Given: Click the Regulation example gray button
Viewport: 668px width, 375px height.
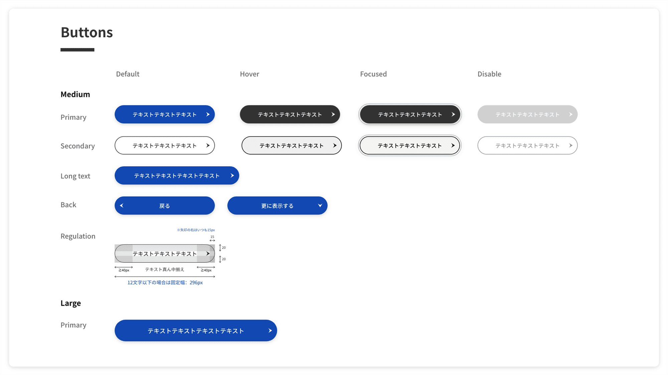Looking at the screenshot, I should tap(164, 254).
